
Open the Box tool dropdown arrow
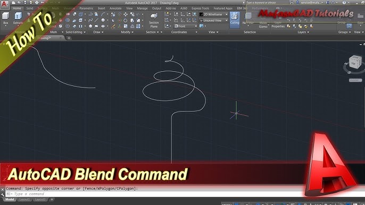(5, 26)
